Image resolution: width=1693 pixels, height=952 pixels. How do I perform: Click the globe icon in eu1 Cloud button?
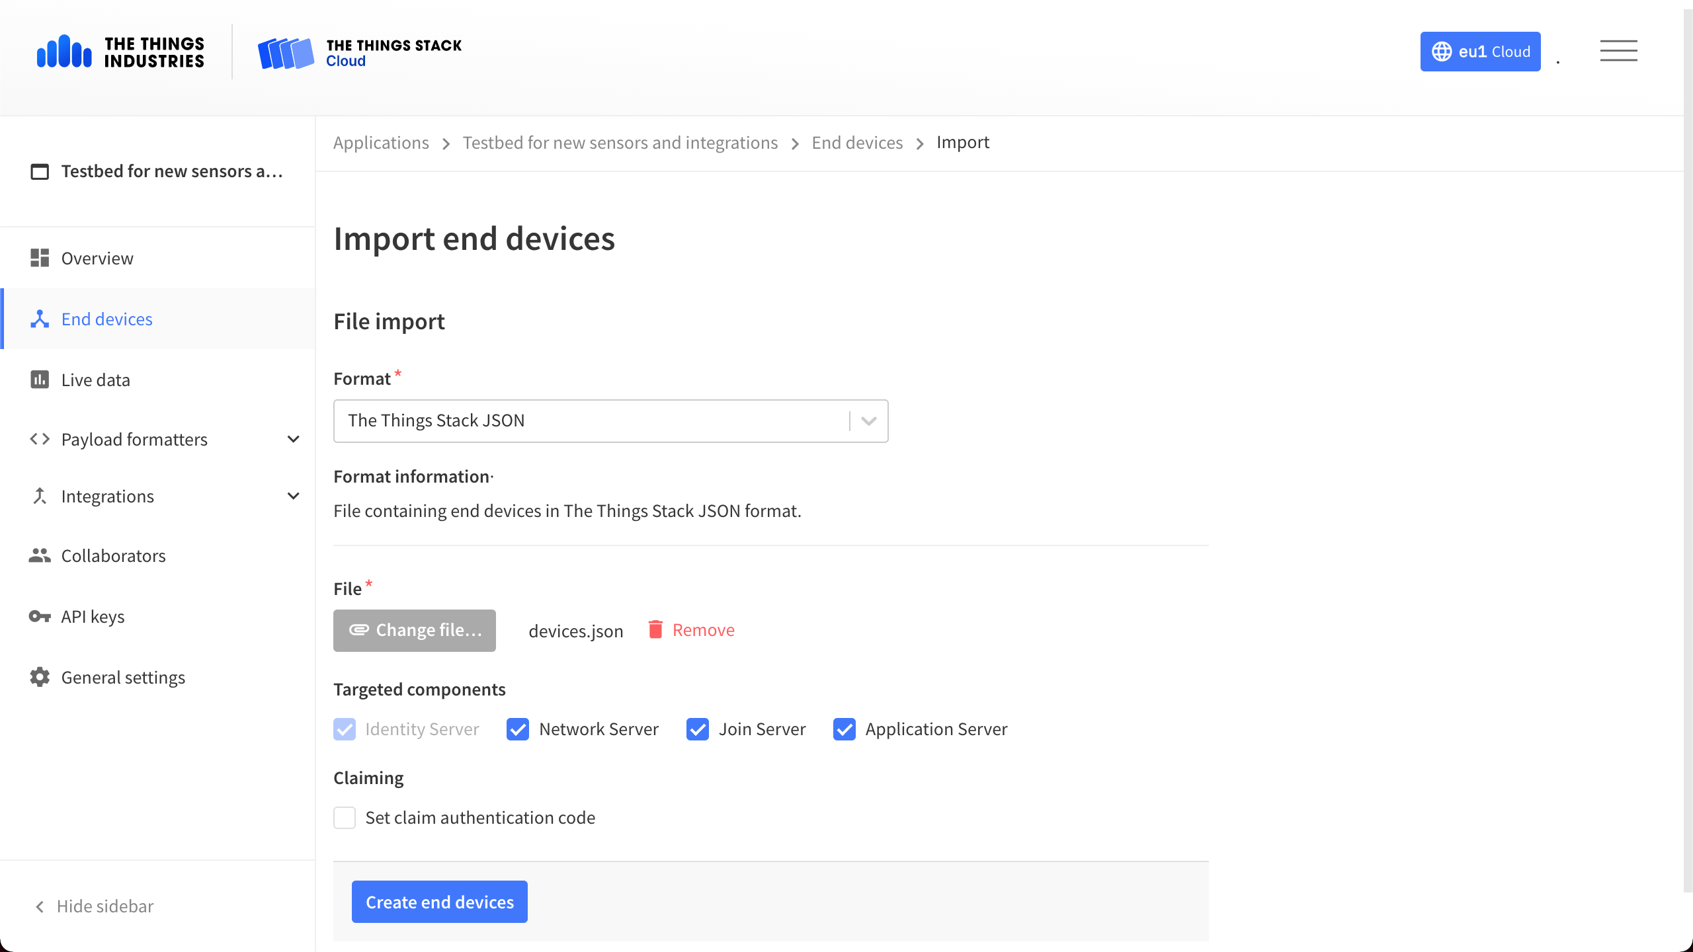click(1442, 52)
